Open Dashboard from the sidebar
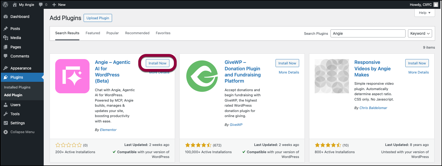Viewport: 442px width, 166px height. [x=20, y=17]
